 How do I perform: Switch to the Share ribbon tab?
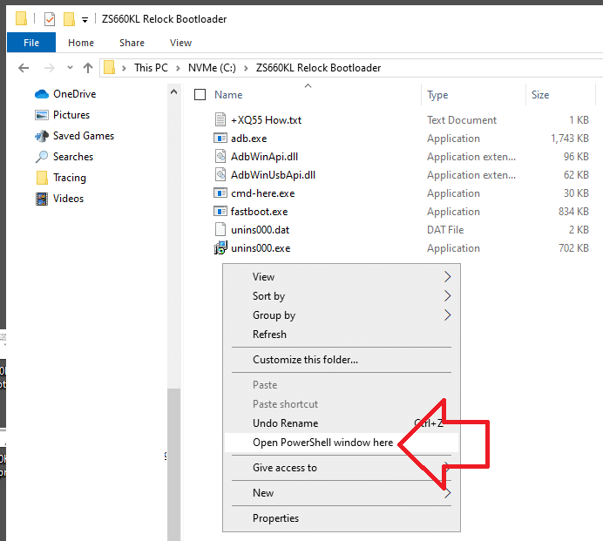coord(132,43)
